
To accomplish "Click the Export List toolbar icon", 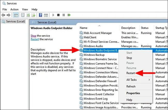I will coord(33,15).
